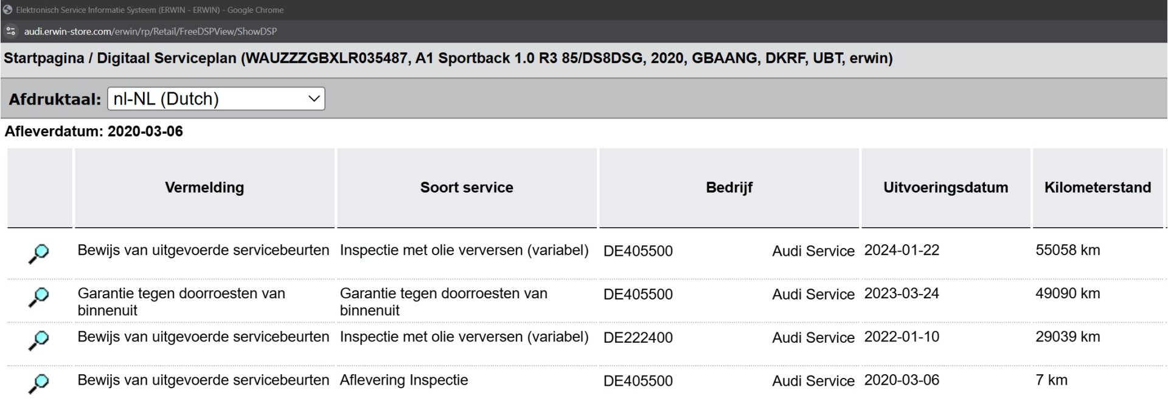The height and width of the screenshot is (401, 1168).
Task: Select Garantie tegen doorroesten van binnenuit service cell
Action: (443, 302)
